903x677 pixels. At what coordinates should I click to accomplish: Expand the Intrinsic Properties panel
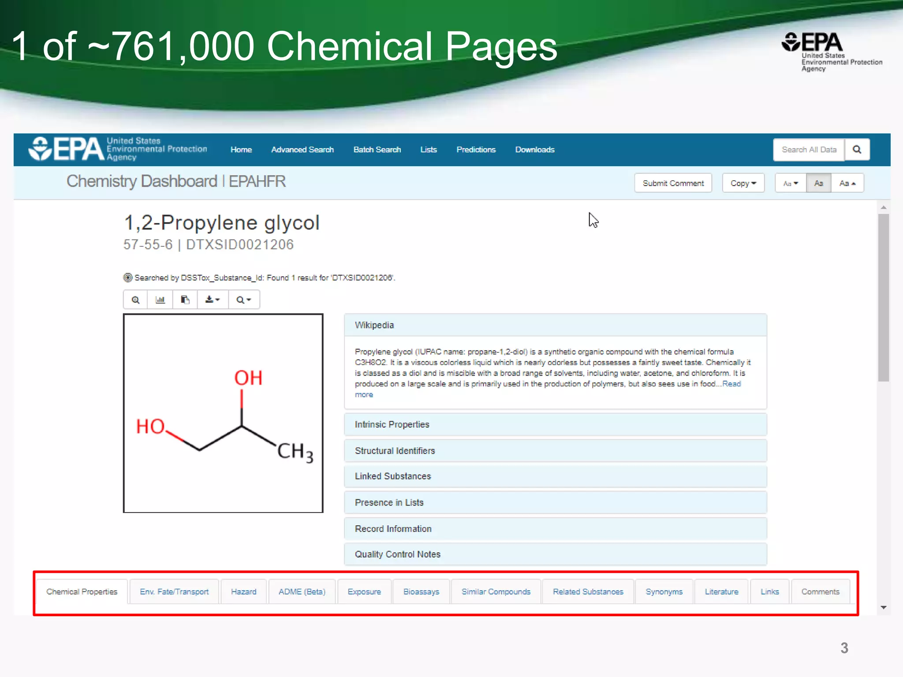[x=556, y=424]
